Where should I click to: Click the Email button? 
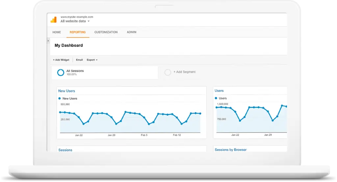pos(79,60)
